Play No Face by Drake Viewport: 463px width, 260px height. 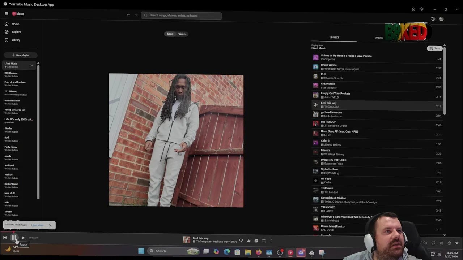[x=377, y=181]
